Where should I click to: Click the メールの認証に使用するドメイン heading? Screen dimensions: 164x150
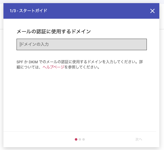54,31
